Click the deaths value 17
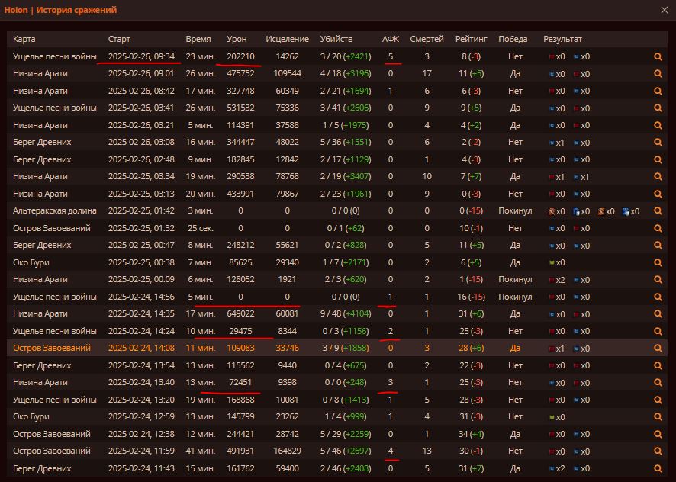This screenshot has width=676, height=482. tap(427, 74)
